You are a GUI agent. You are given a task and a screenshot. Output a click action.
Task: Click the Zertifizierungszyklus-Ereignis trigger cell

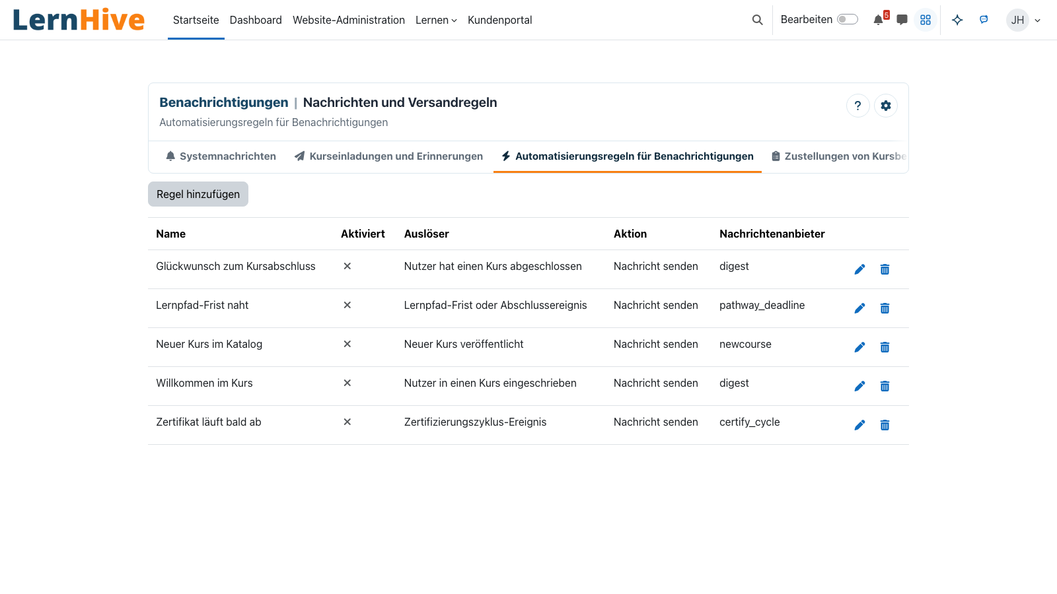click(476, 422)
